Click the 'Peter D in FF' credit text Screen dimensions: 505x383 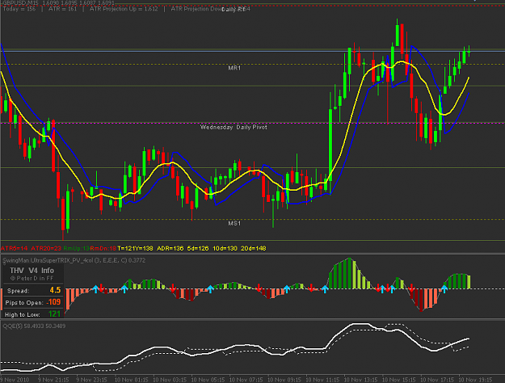coord(32,278)
